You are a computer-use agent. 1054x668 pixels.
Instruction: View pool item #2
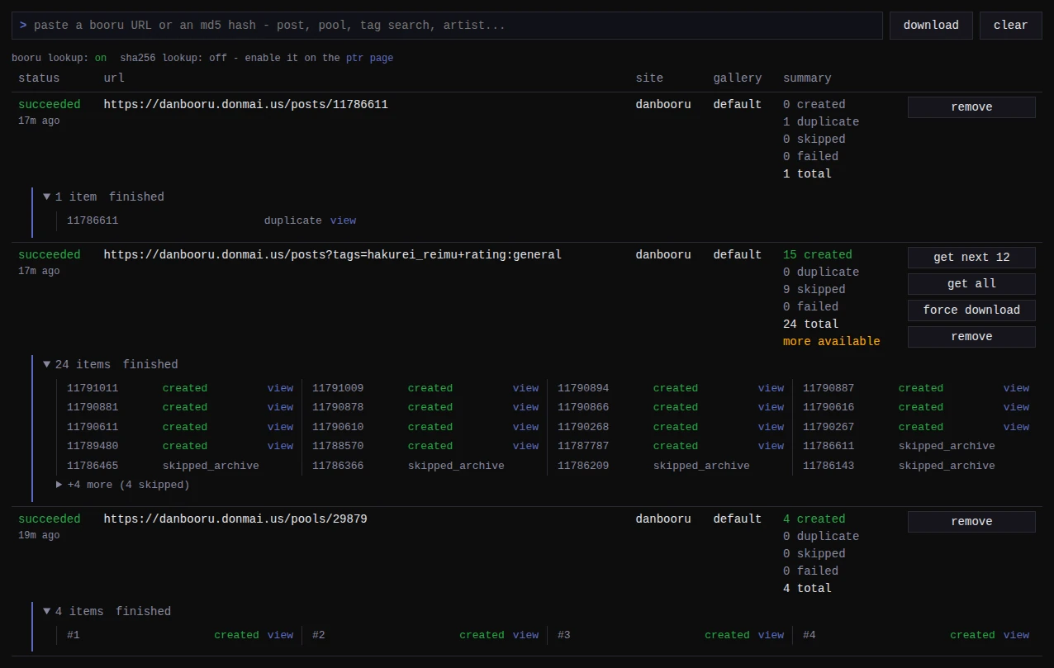pos(525,635)
